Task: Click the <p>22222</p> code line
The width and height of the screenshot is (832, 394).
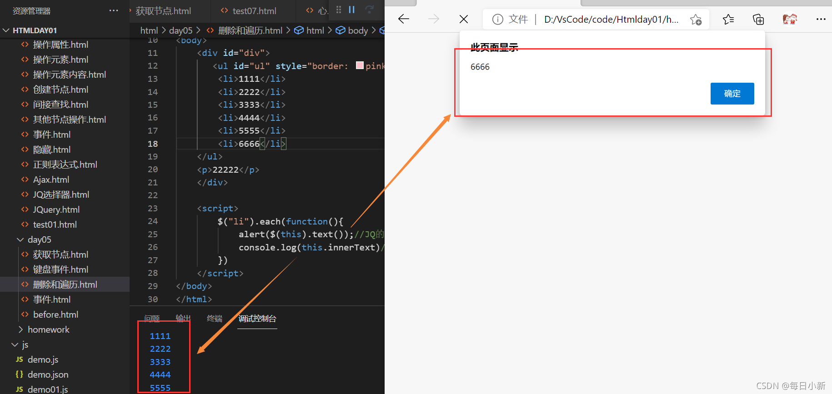Action: (x=228, y=170)
